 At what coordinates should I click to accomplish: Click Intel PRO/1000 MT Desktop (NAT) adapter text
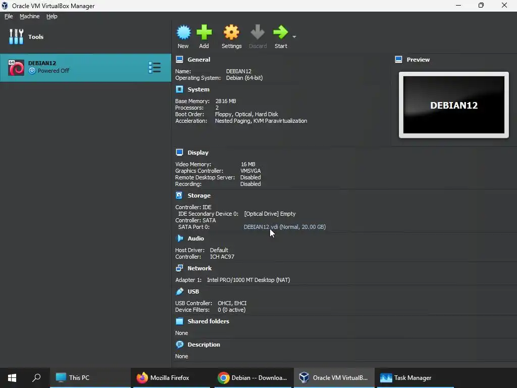248,280
